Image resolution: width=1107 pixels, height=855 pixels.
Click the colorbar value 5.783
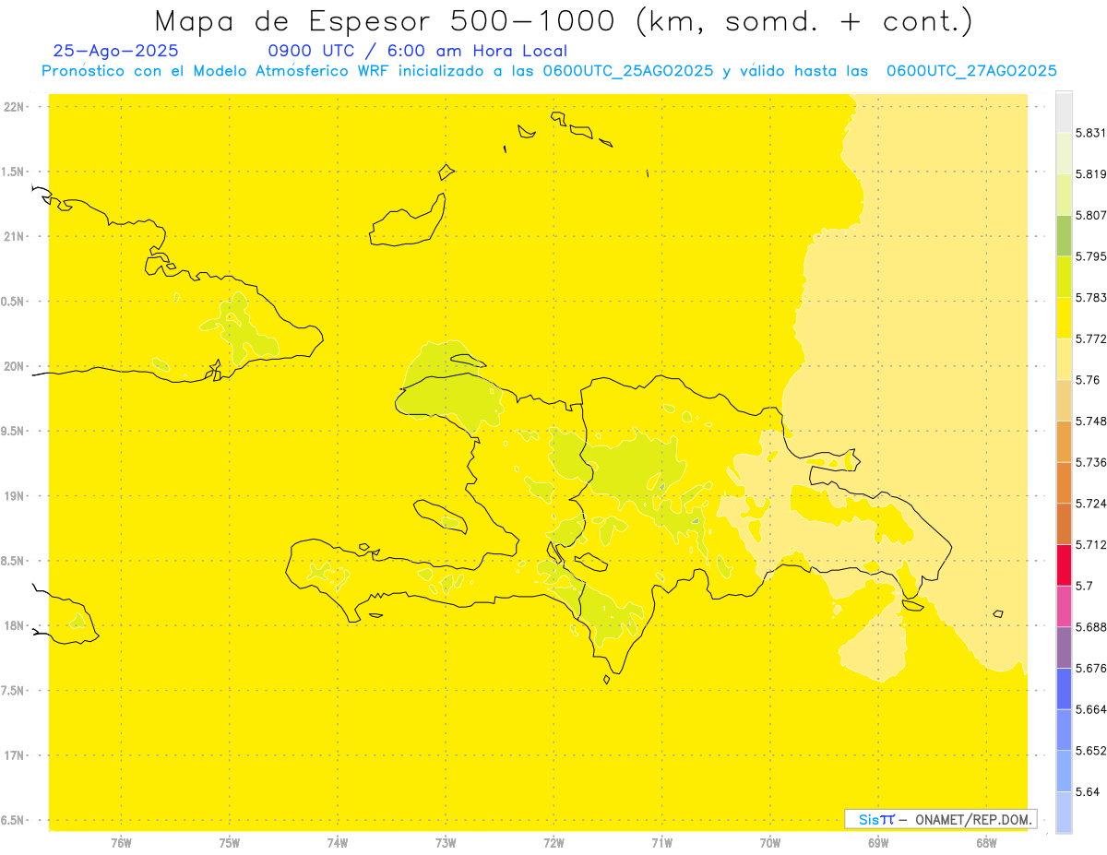[1091, 297]
